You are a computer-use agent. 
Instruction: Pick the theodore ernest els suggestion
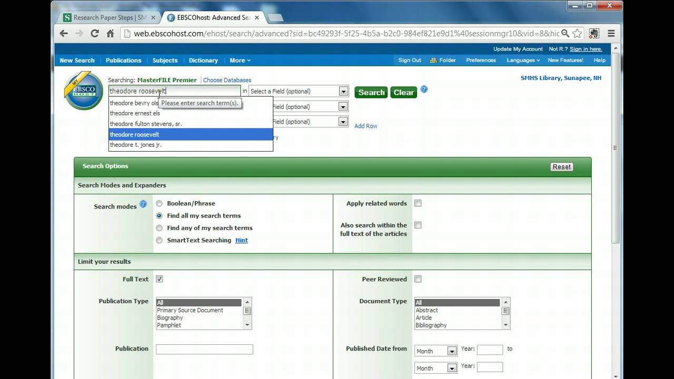191,113
